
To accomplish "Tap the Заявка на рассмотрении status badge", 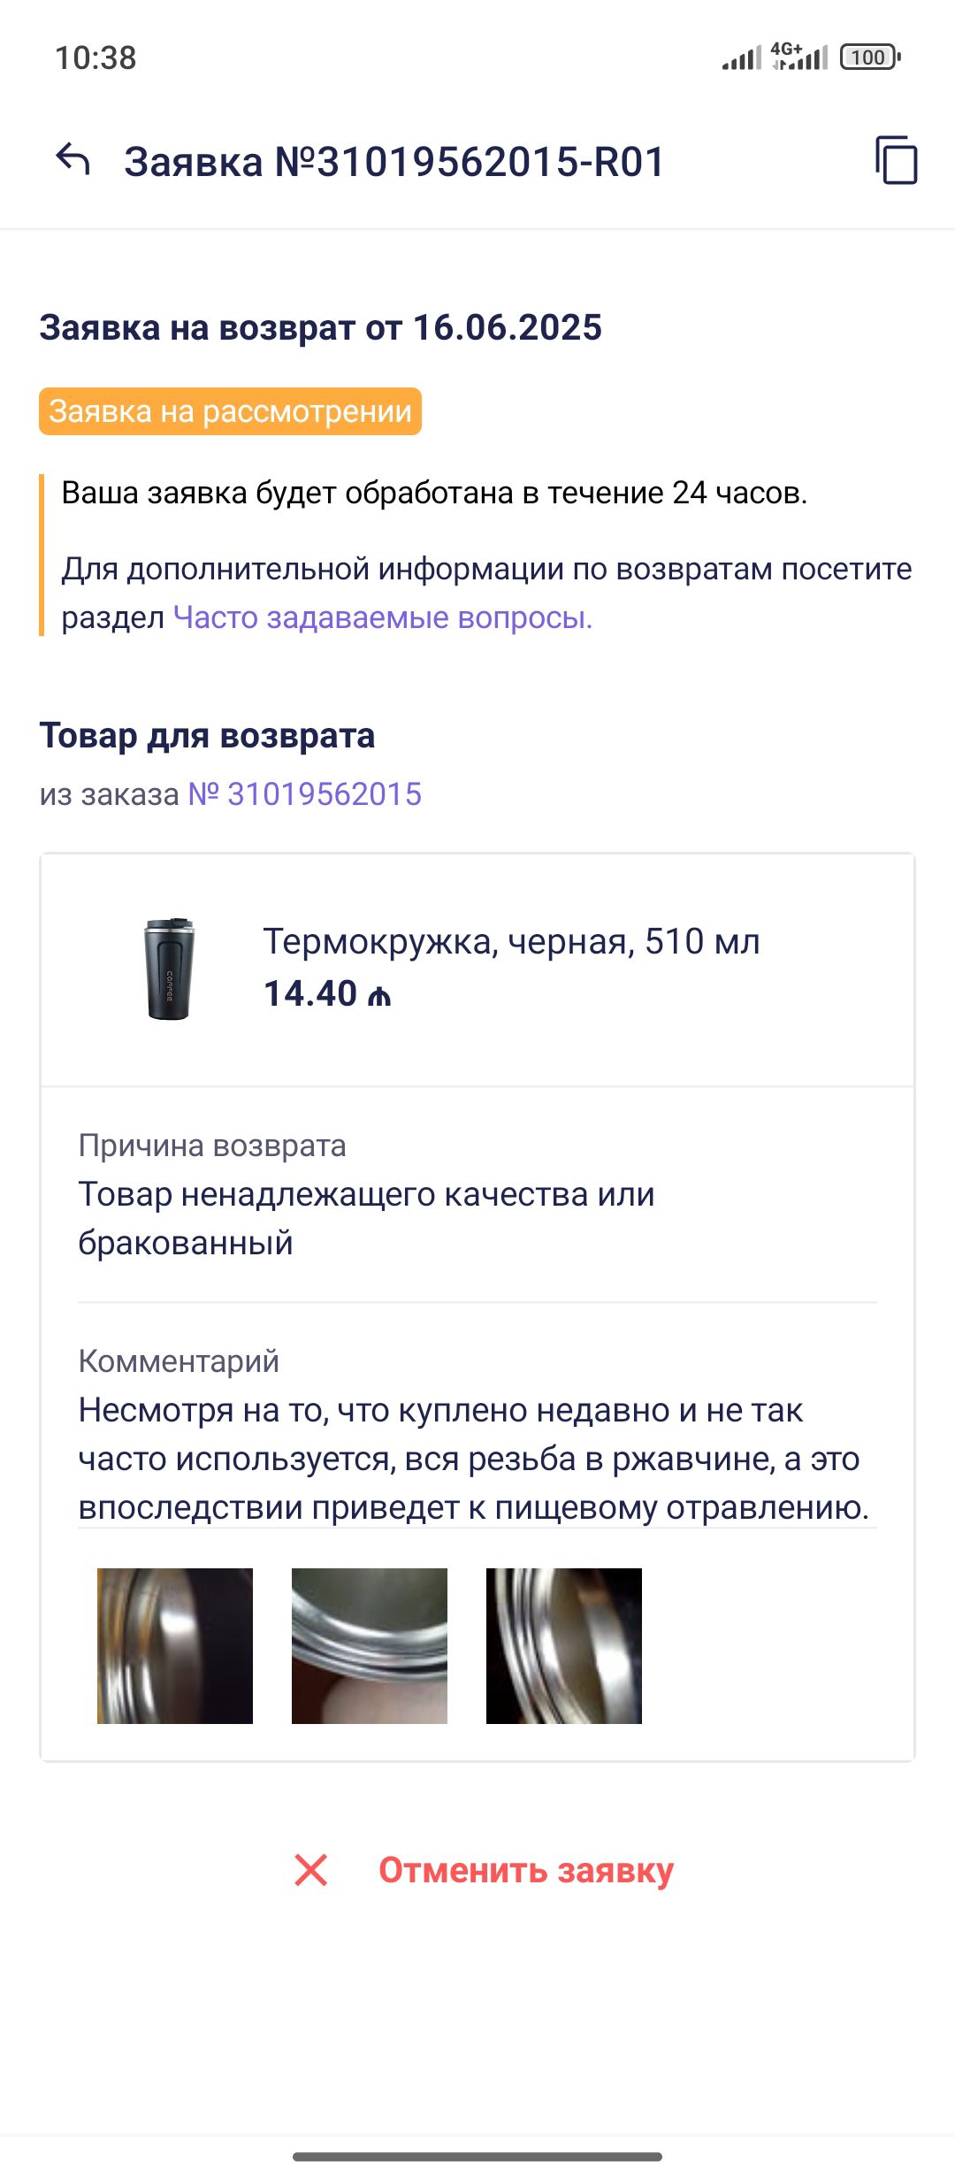I will pos(230,411).
